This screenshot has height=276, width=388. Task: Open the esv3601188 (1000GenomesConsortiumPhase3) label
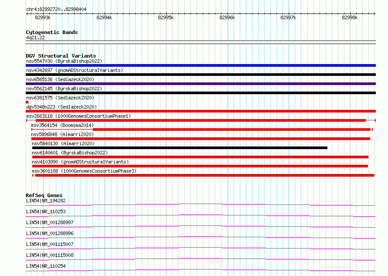(84, 171)
